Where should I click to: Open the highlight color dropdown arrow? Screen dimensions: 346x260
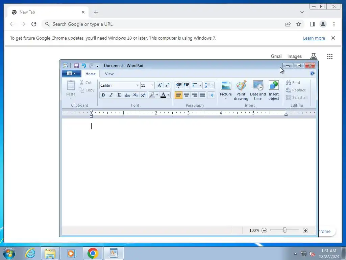(157, 95)
